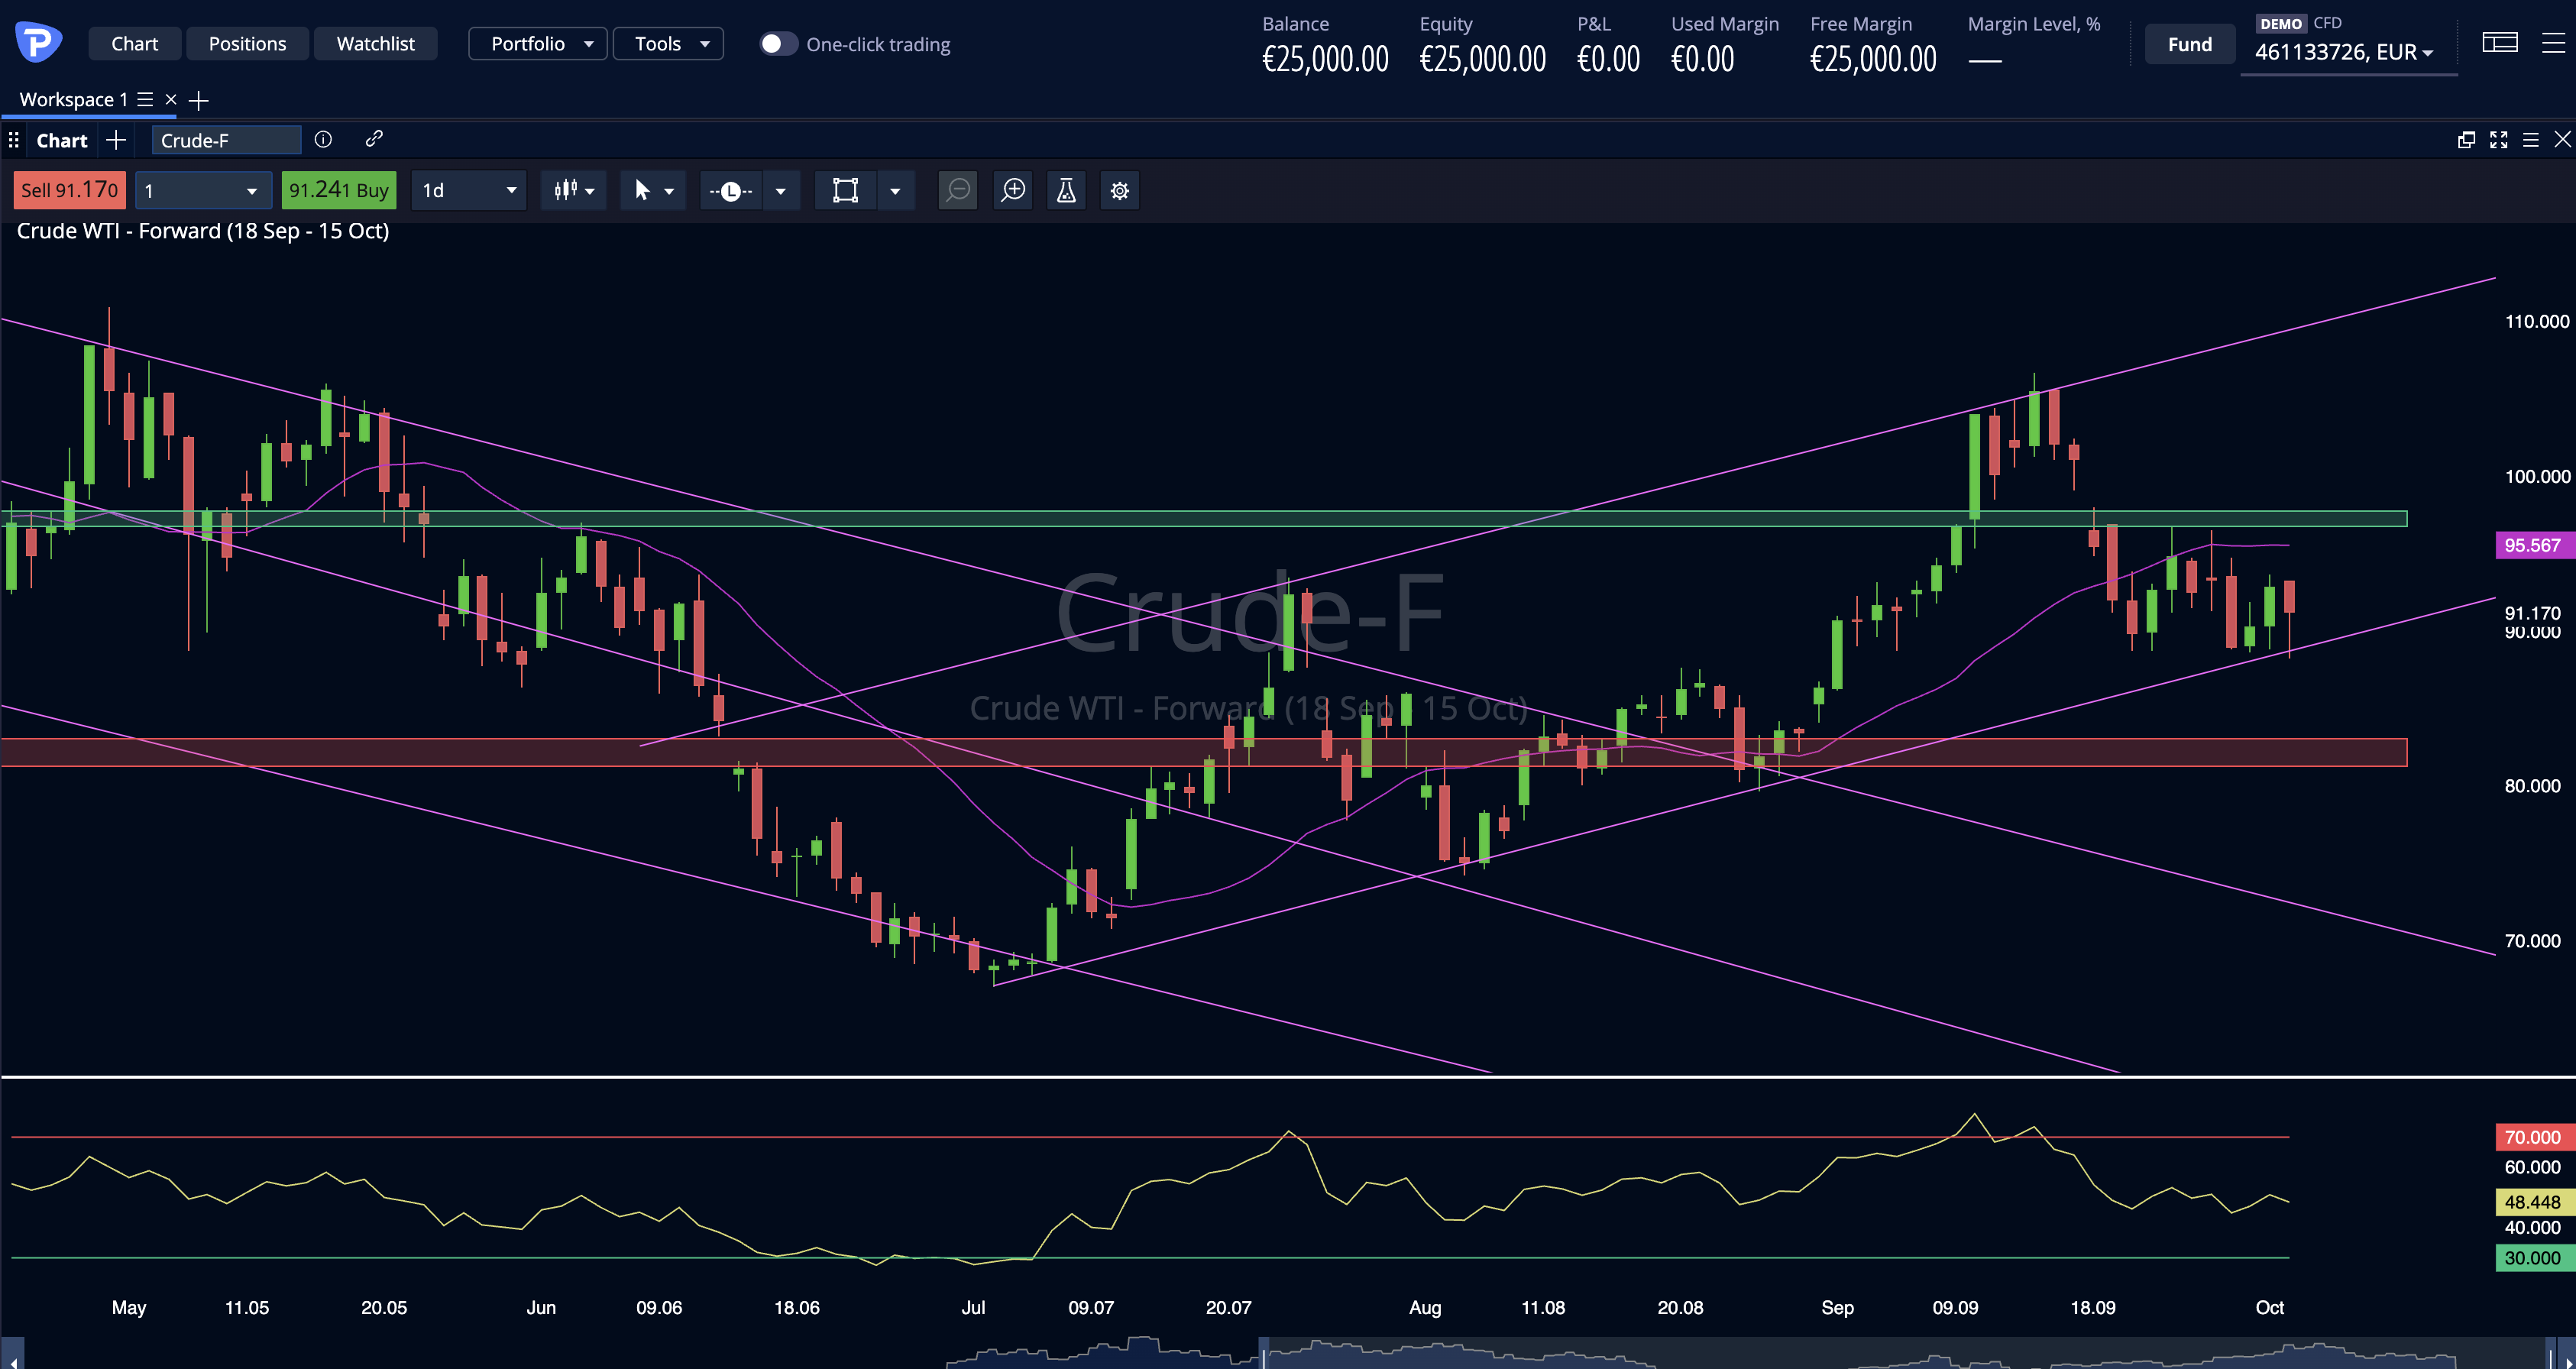
Task: Open Workspace 1 menu icon
Action: point(145,100)
